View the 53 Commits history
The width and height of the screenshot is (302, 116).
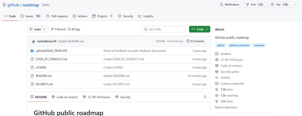pyautogui.click(x=195, y=41)
